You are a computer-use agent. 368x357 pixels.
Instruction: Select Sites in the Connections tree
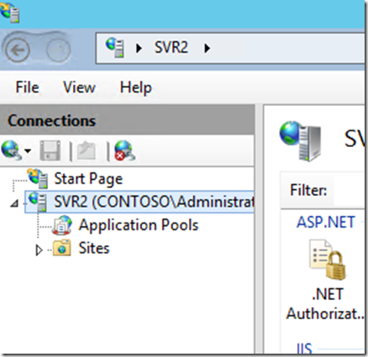pos(94,248)
